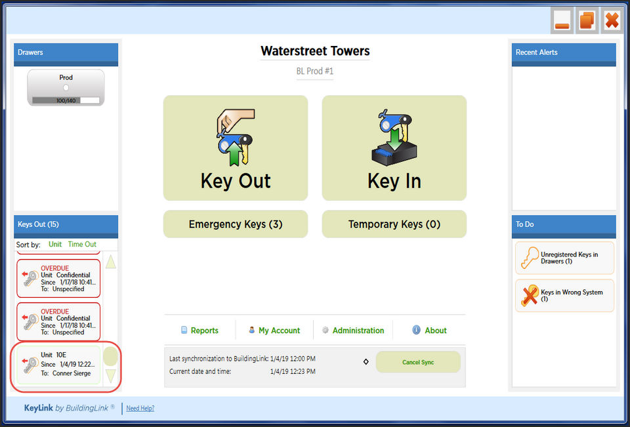Click the About info icon

coord(416,330)
